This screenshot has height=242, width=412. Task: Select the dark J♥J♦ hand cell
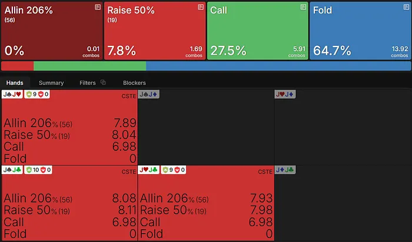pyautogui.click(x=343, y=127)
